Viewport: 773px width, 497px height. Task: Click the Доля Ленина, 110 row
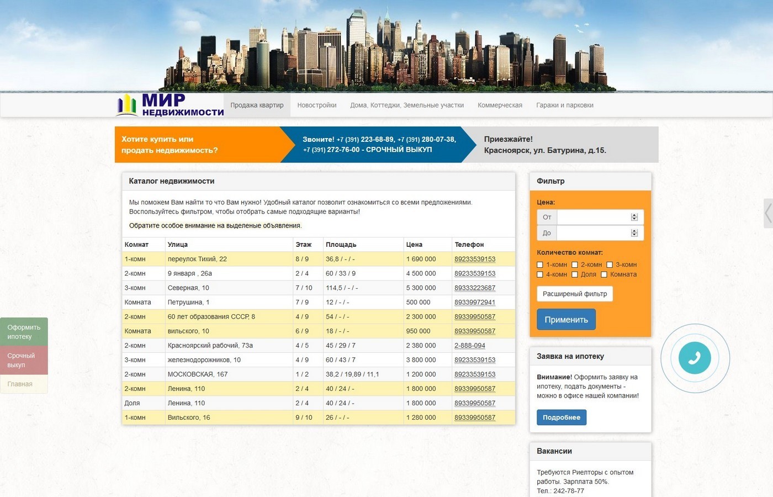tap(319, 403)
